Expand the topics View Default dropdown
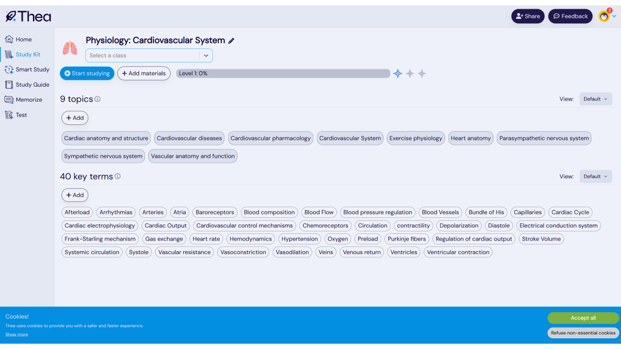The image size is (621, 349). [595, 99]
